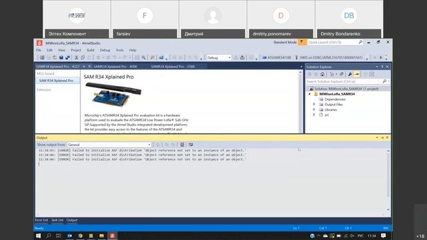The image size is (427, 240).
Task: Close the Output panel
Action: point(387,138)
